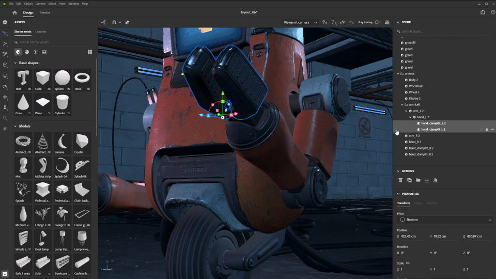496x279 pixels.
Task: Open the snapping options dropdown arrow
Action: coord(120,22)
